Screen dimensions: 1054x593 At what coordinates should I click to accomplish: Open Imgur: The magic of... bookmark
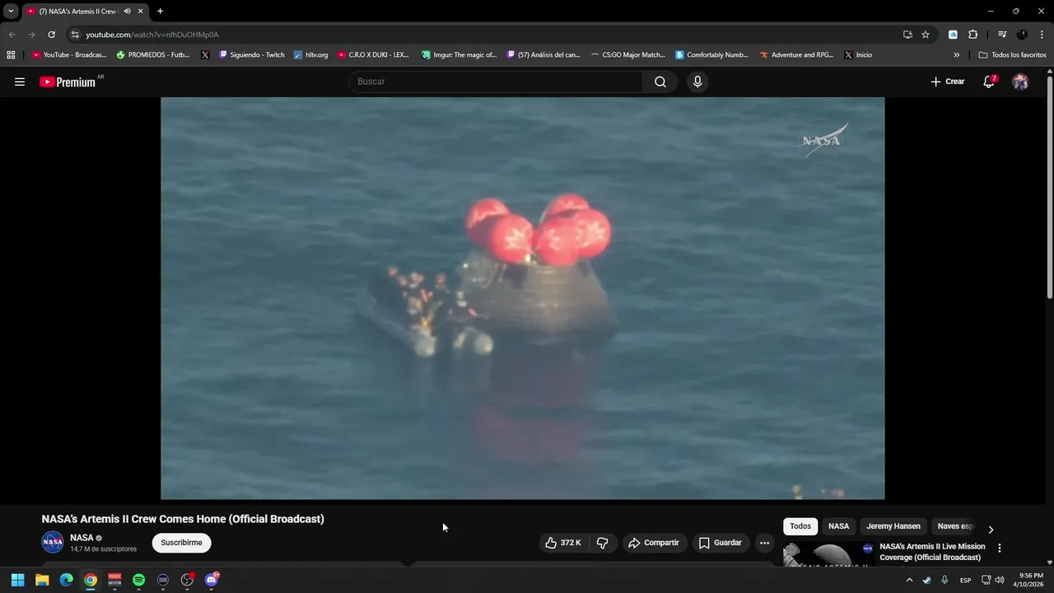tap(459, 55)
